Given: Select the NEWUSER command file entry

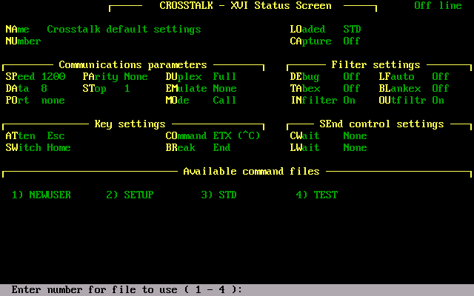Looking at the screenshot, I should pos(41,195).
